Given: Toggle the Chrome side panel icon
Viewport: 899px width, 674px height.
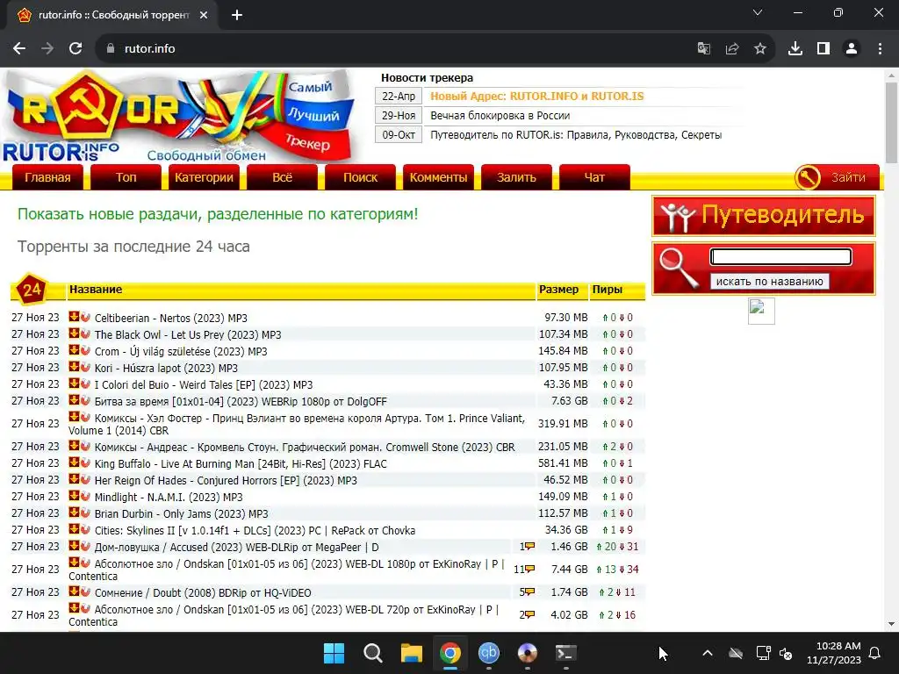Looking at the screenshot, I should 823,49.
